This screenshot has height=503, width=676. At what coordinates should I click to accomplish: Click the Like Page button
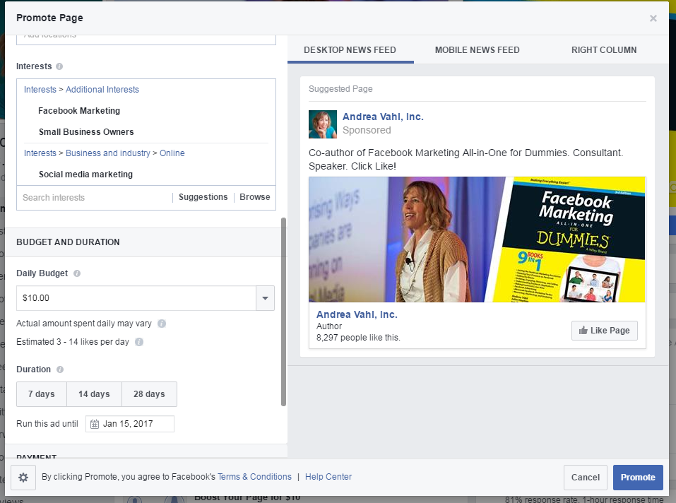click(x=605, y=331)
